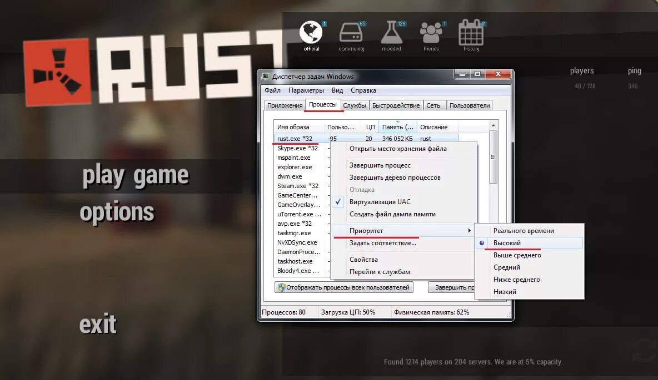The width and height of the screenshot is (658, 380).
Task: Select the explorer.exe process
Action: coord(295,167)
